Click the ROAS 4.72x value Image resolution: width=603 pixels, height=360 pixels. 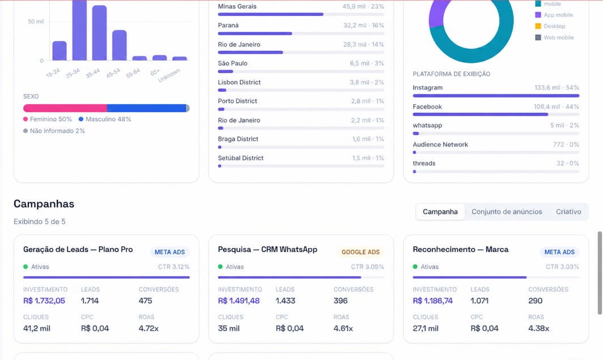(x=148, y=328)
